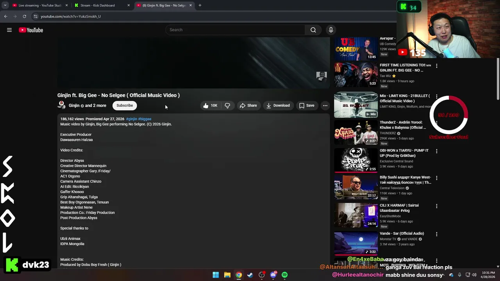
Task: Open the PUMP IT UP video thumbnail
Action: [356, 160]
